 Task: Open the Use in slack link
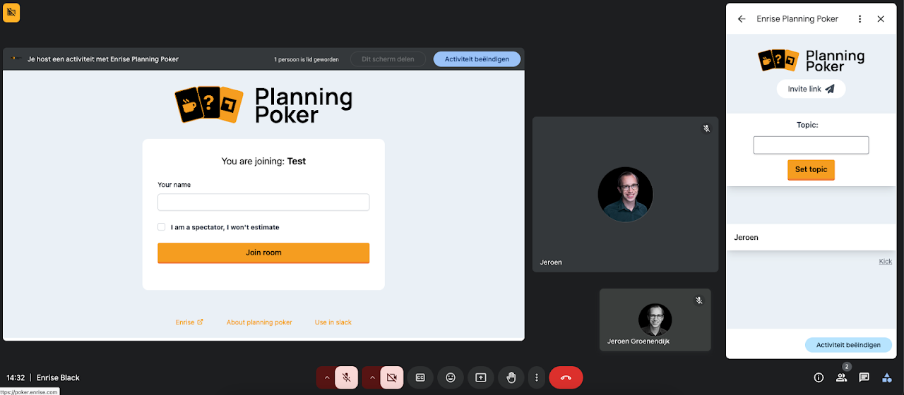coord(333,322)
